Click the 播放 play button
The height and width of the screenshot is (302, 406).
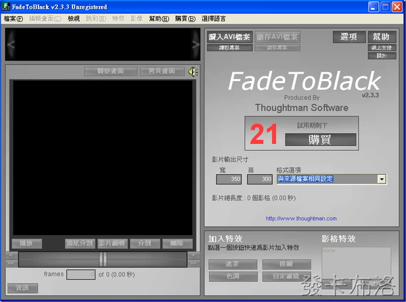click(26, 243)
